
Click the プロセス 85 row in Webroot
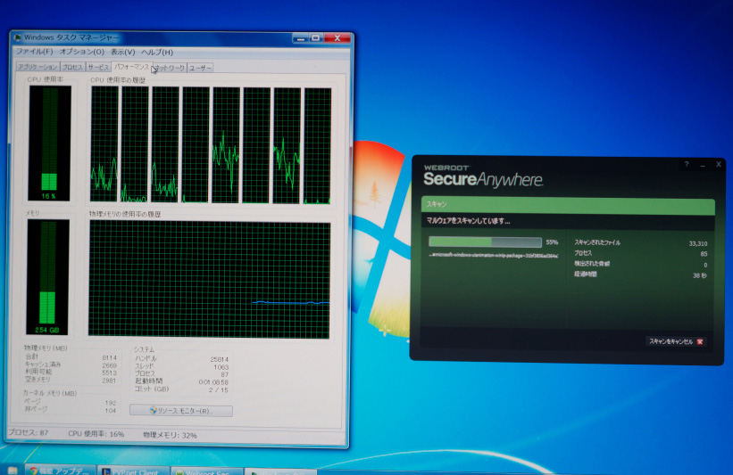[640, 253]
